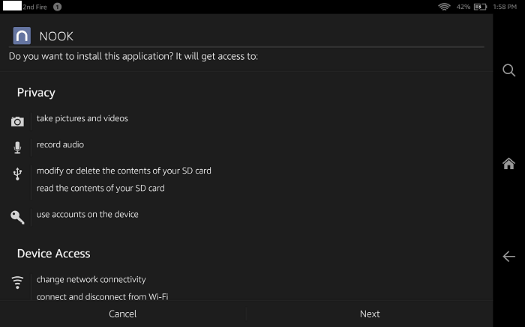Click the camera permission icon
Image resolution: width=525 pixels, height=327 pixels.
point(17,121)
